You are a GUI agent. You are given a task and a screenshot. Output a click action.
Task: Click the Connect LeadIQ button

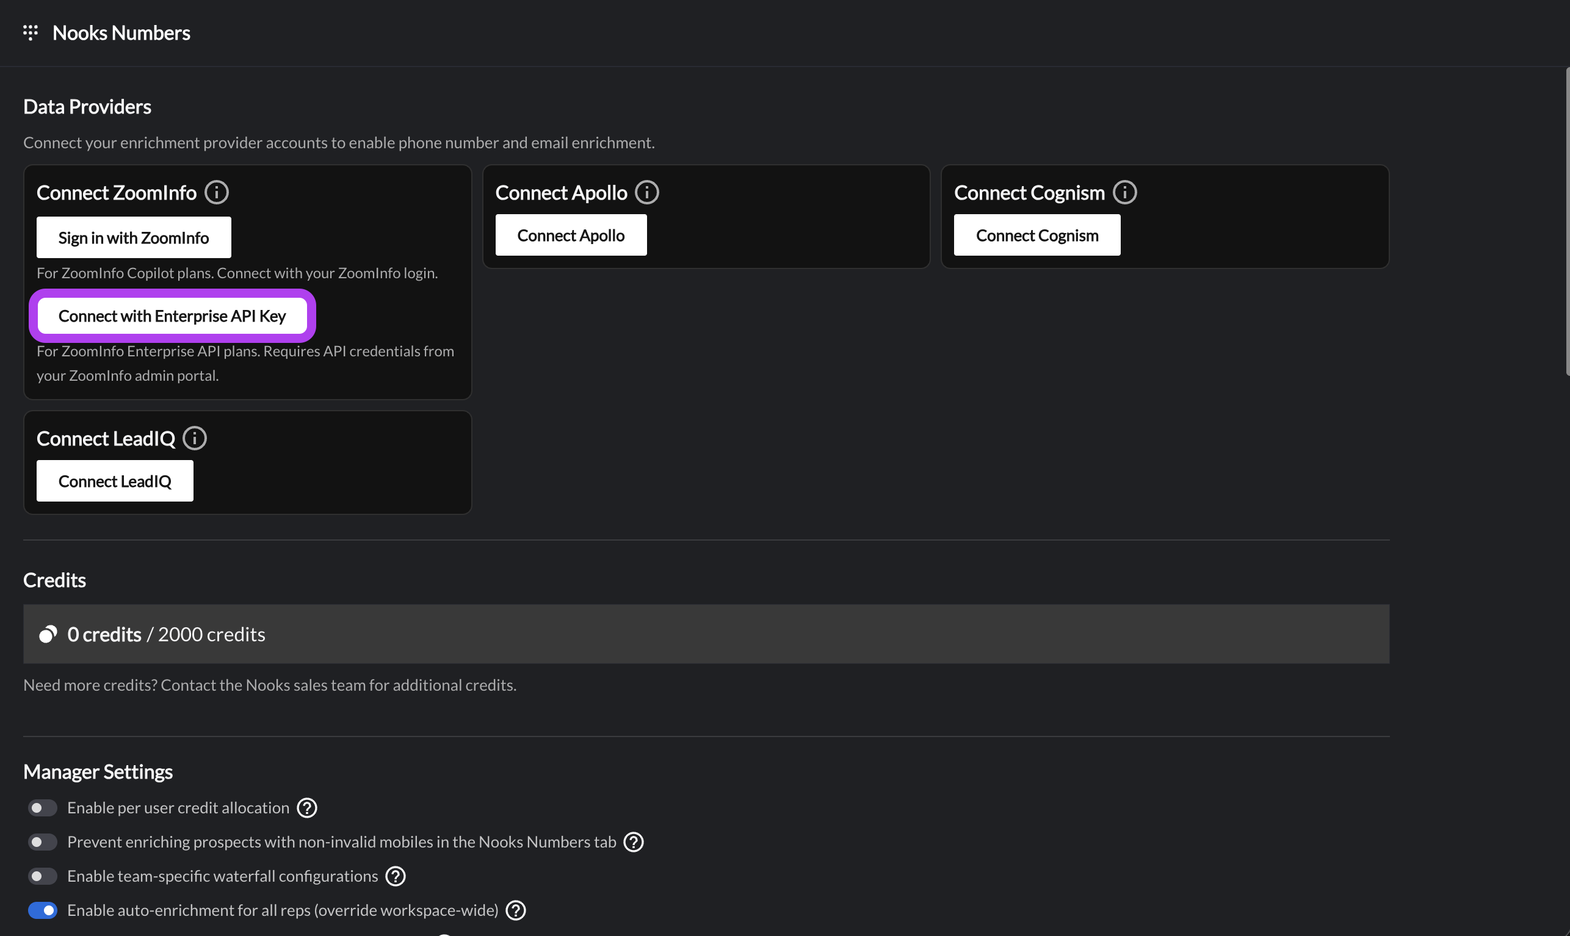pos(115,481)
